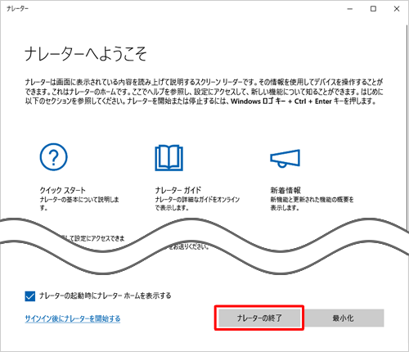
Task: Click the ナレーターの詳細なガイドをオンライン description text
Action: pyautogui.click(x=197, y=204)
